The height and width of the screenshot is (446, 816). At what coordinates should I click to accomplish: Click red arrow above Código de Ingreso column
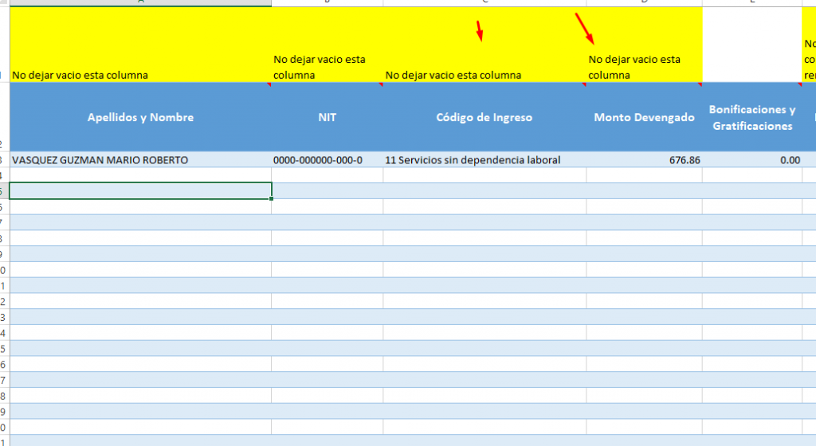coord(479,31)
